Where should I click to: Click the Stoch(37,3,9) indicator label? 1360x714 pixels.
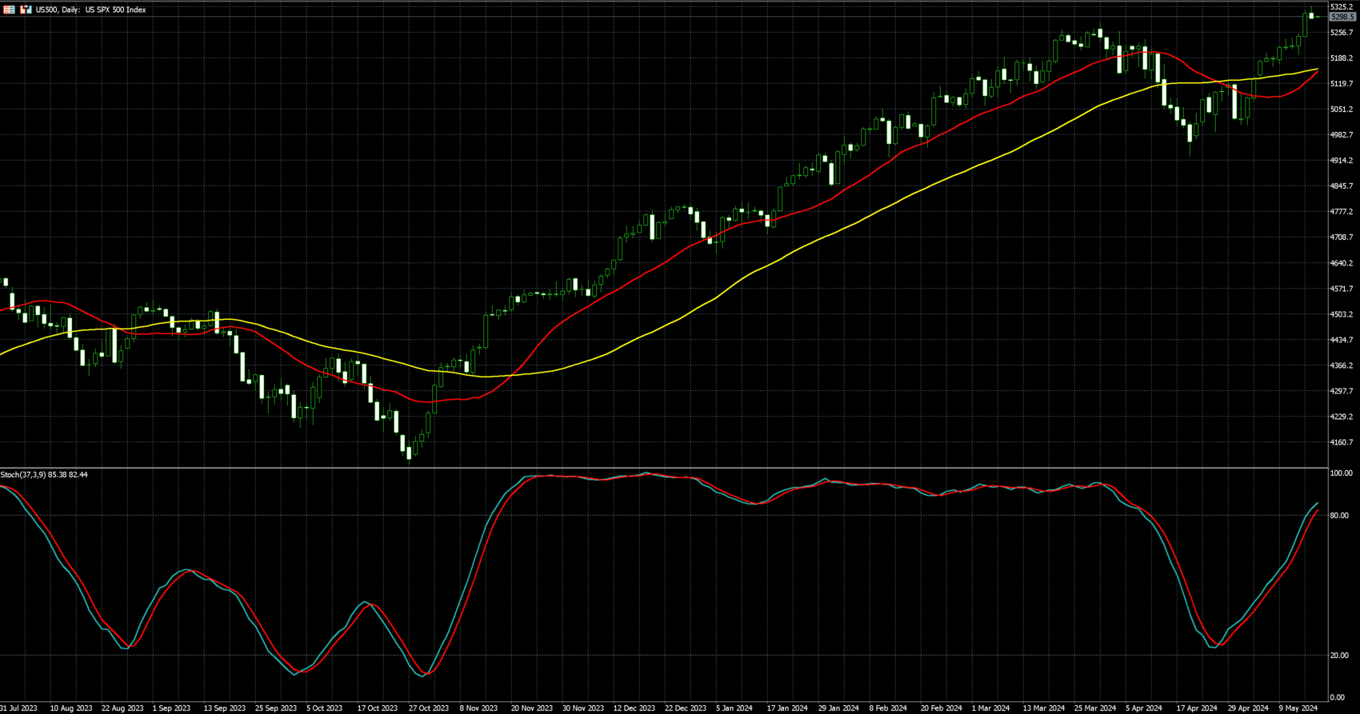(x=44, y=475)
